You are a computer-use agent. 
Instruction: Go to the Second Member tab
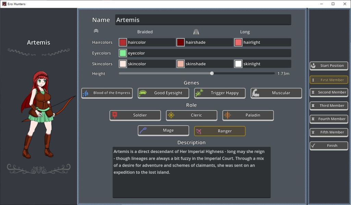(x=329, y=92)
